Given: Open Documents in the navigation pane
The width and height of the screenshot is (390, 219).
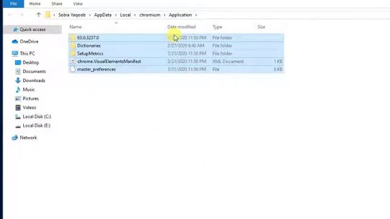Looking at the screenshot, I should [34, 72].
